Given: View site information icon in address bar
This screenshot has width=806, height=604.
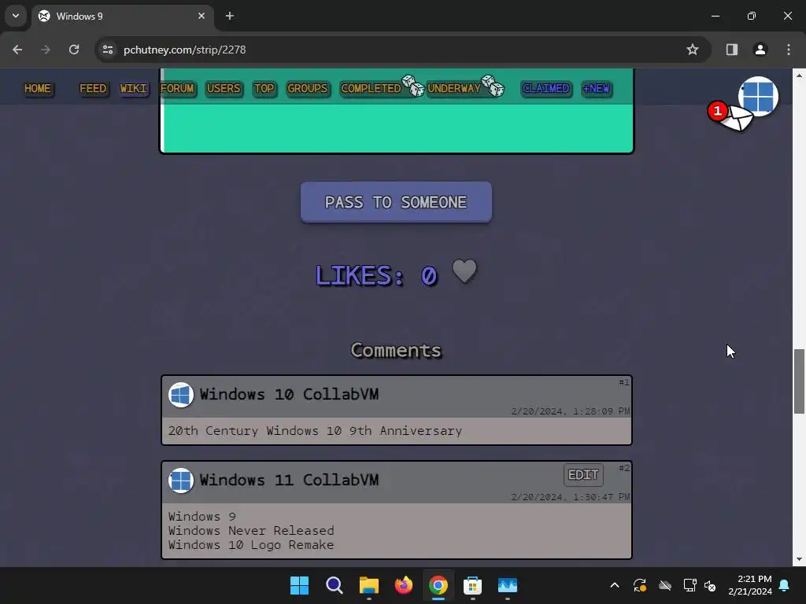Looking at the screenshot, I should click(107, 50).
